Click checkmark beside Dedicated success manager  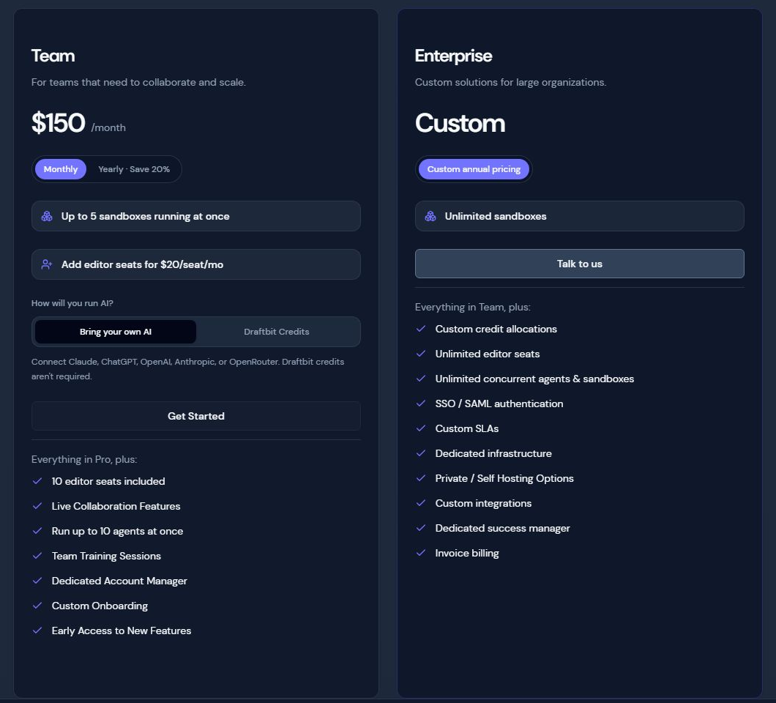coord(421,528)
